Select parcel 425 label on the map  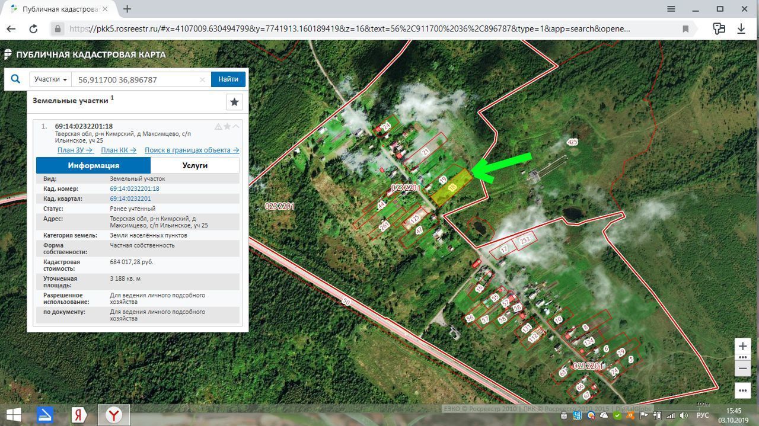point(572,142)
